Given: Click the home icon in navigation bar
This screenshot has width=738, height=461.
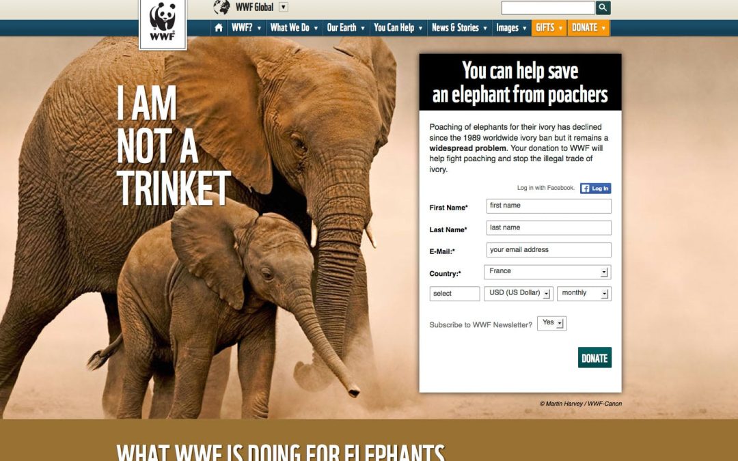Looking at the screenshot, I should point(219,28).
